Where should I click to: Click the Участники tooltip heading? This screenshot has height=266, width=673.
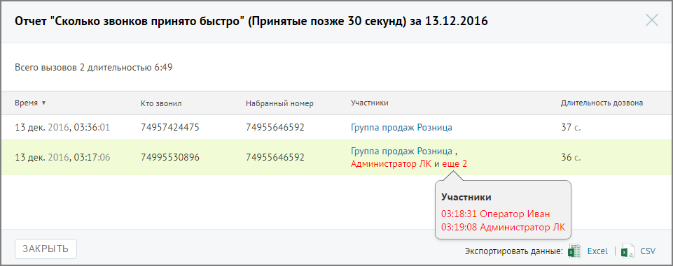point(466,197)
